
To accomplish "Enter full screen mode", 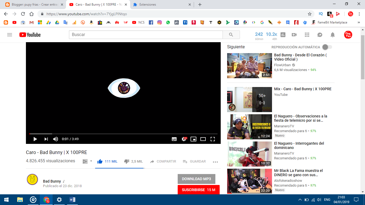I will point(213,139).
